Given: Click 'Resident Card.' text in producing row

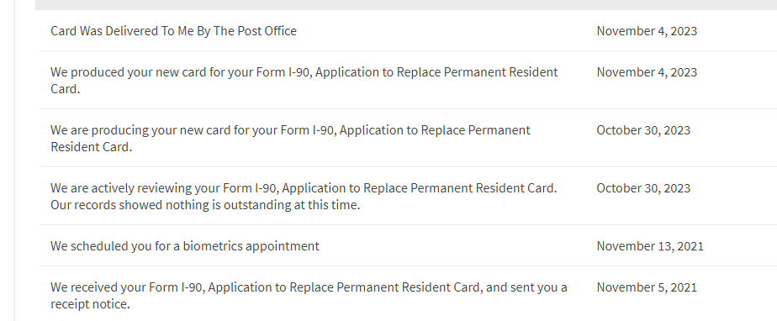Looking at the screenshot, I should (x=91, y=146).
